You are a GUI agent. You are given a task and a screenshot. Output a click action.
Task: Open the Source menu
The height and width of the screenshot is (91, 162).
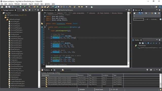pos(11,4)
